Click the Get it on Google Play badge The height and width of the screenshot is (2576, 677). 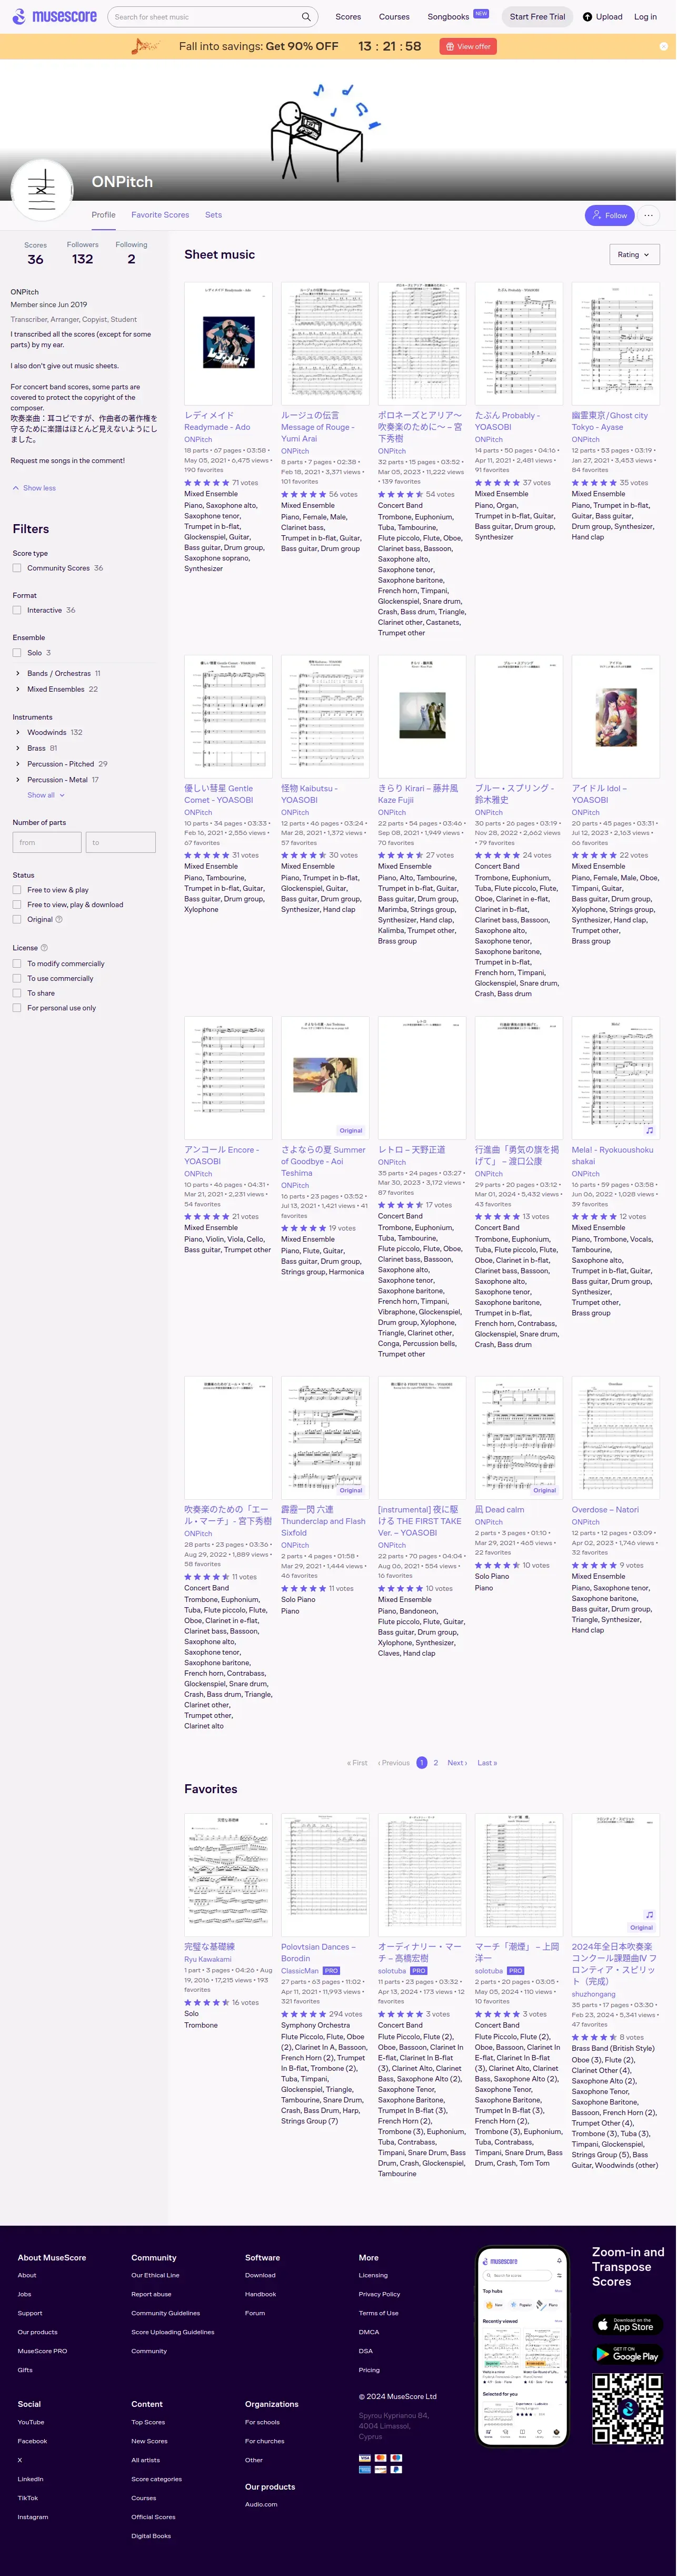coord(628,2354)
